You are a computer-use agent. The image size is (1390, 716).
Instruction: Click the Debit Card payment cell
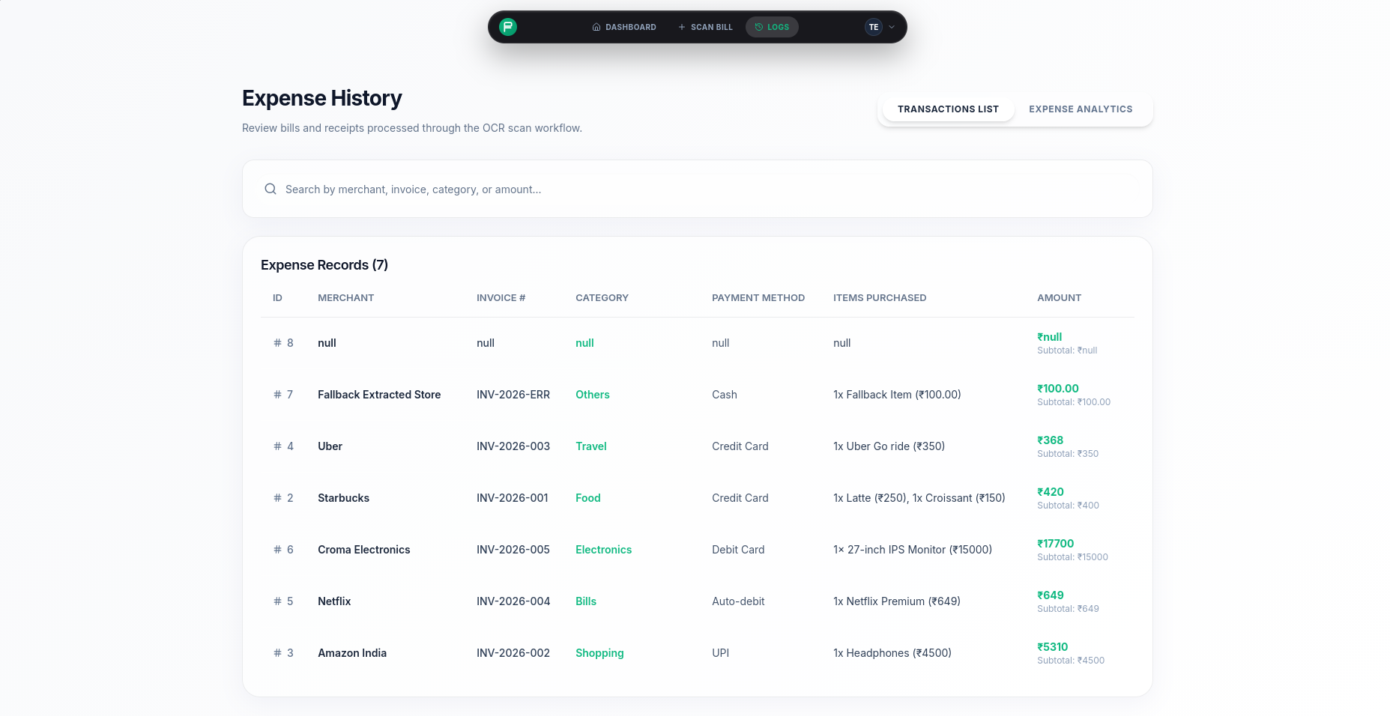pyautogui.click(x=738, y=550)
